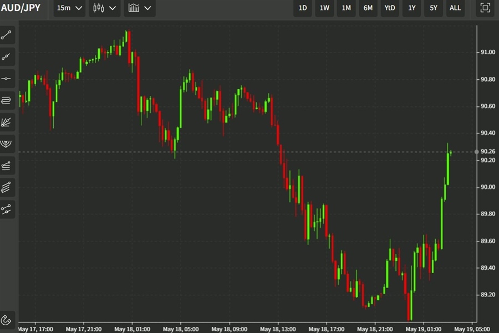Click the 1W range button
This screenshot has height=333, width=499.
point(324,8)
